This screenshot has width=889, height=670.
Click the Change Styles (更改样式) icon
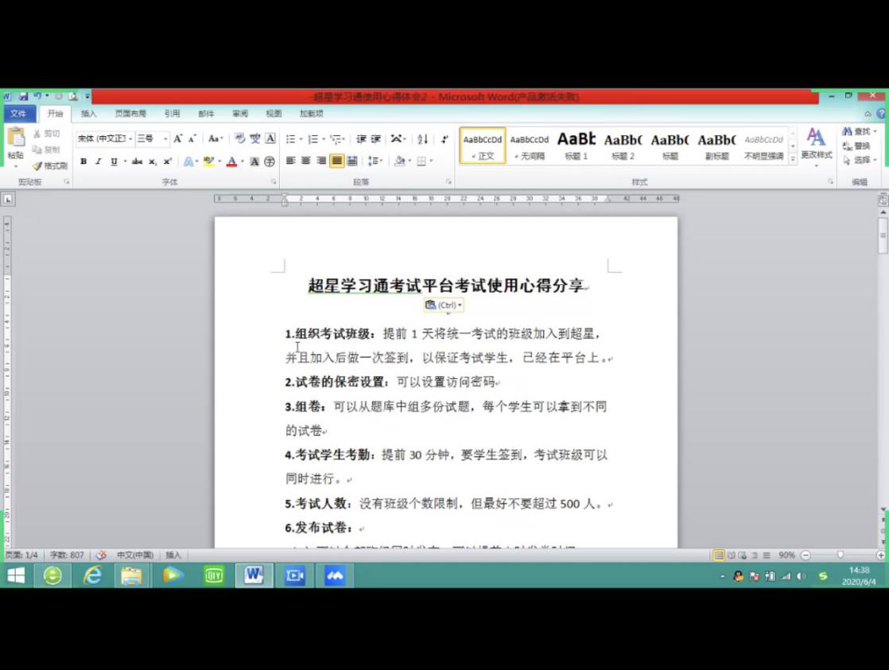816,143
